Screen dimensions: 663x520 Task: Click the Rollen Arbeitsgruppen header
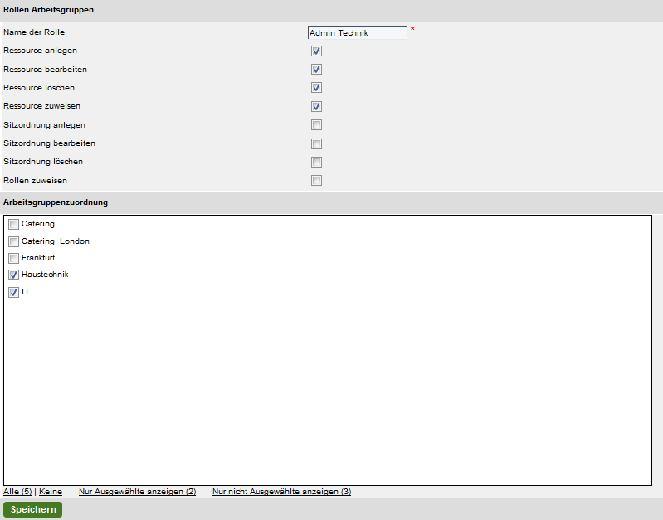click(x=49, y=10)
